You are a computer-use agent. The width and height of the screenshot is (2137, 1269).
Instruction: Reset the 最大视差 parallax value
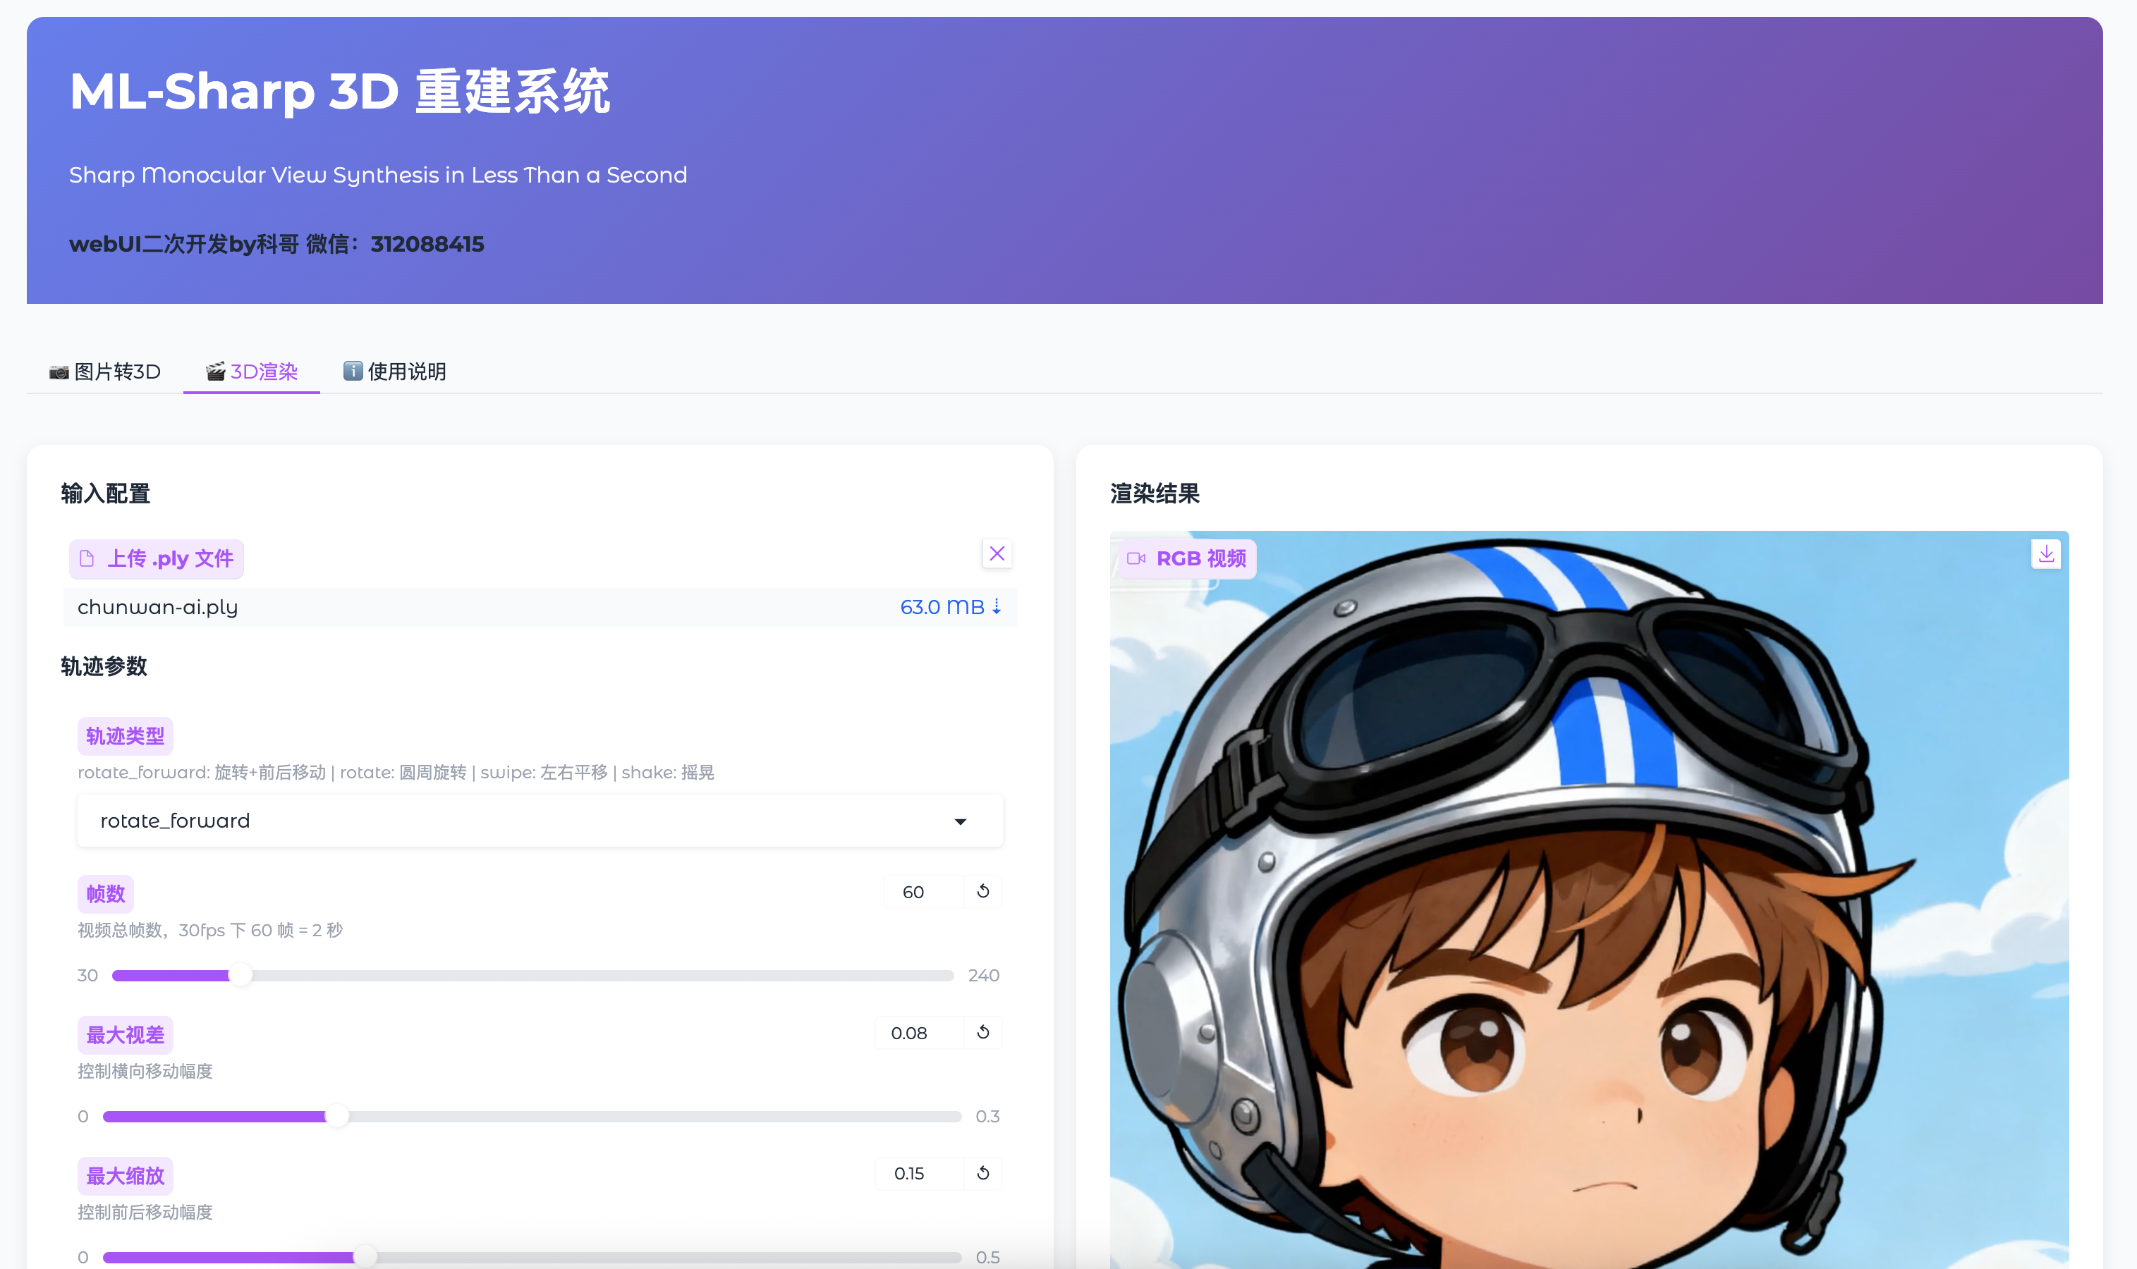point(983,1032)
